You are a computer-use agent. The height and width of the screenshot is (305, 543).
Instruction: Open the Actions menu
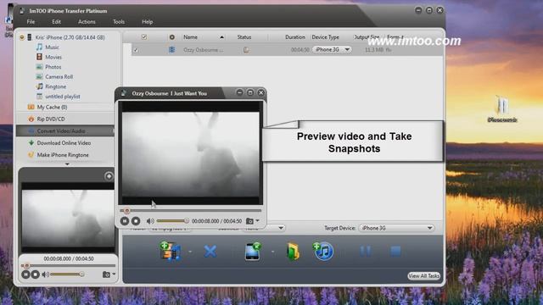coord(87,22)
